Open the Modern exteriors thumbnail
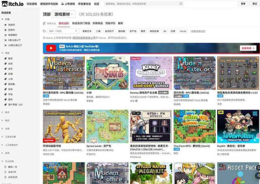The width and height of the screenshot is (260, 184). point(195,73)
